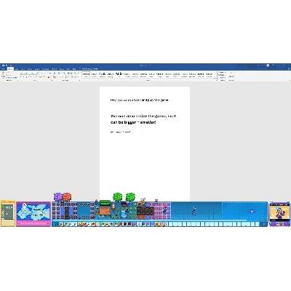Click the first line of document text
This screenshot has height=291, width=291.
pos(140,100)
